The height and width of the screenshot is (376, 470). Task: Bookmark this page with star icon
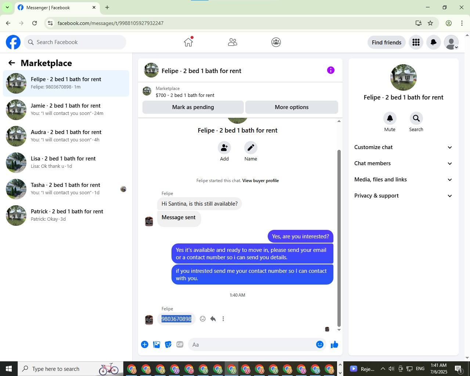click(430, 23)
